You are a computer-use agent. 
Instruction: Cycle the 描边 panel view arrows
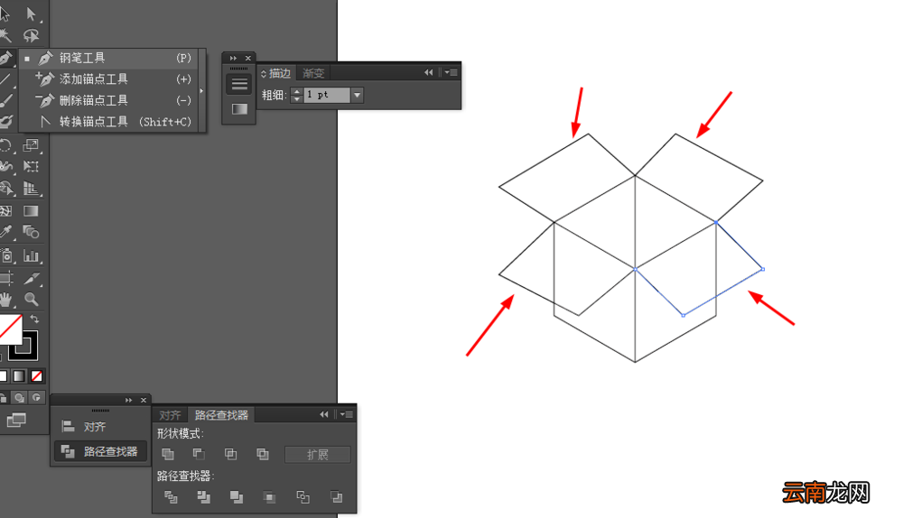coord(264,74)
